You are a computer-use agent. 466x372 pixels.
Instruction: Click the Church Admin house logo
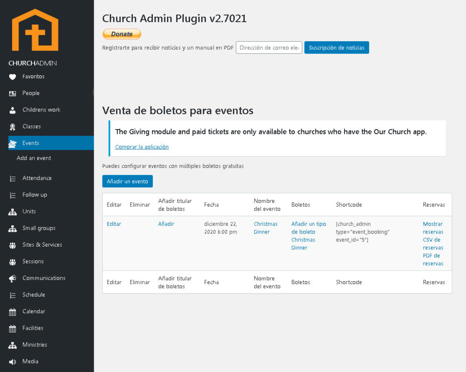(x=35, y=30)
